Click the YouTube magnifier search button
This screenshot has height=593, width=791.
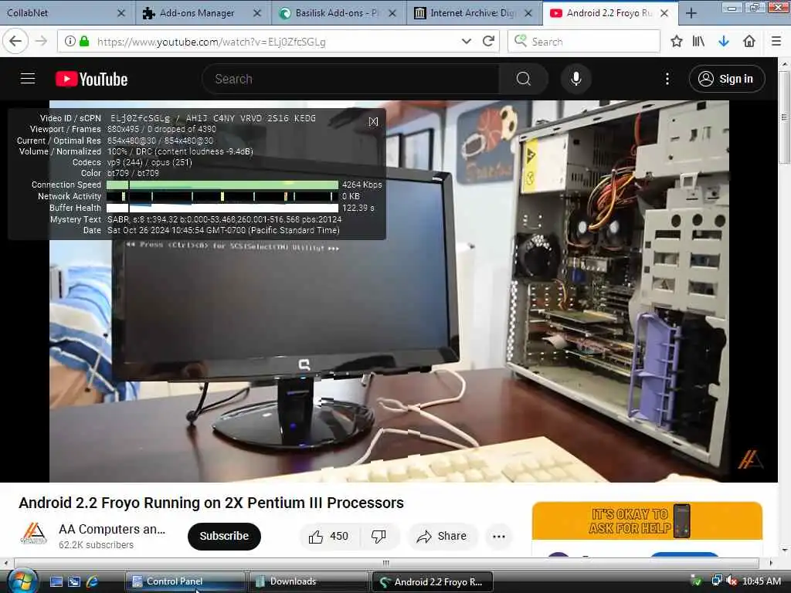(x=523, y=79)
